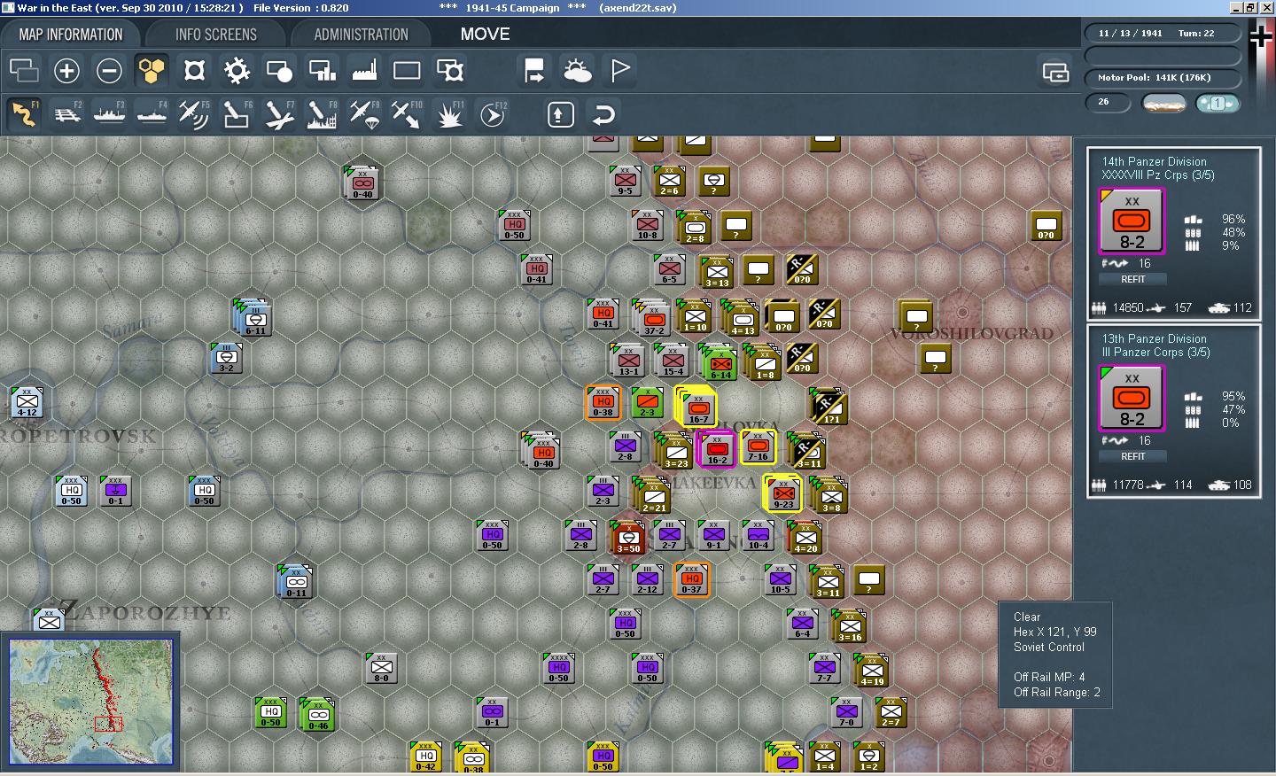Click the pennant flag icon
Viewport: 1276px width, 776px height.
[x=620, y=71]
